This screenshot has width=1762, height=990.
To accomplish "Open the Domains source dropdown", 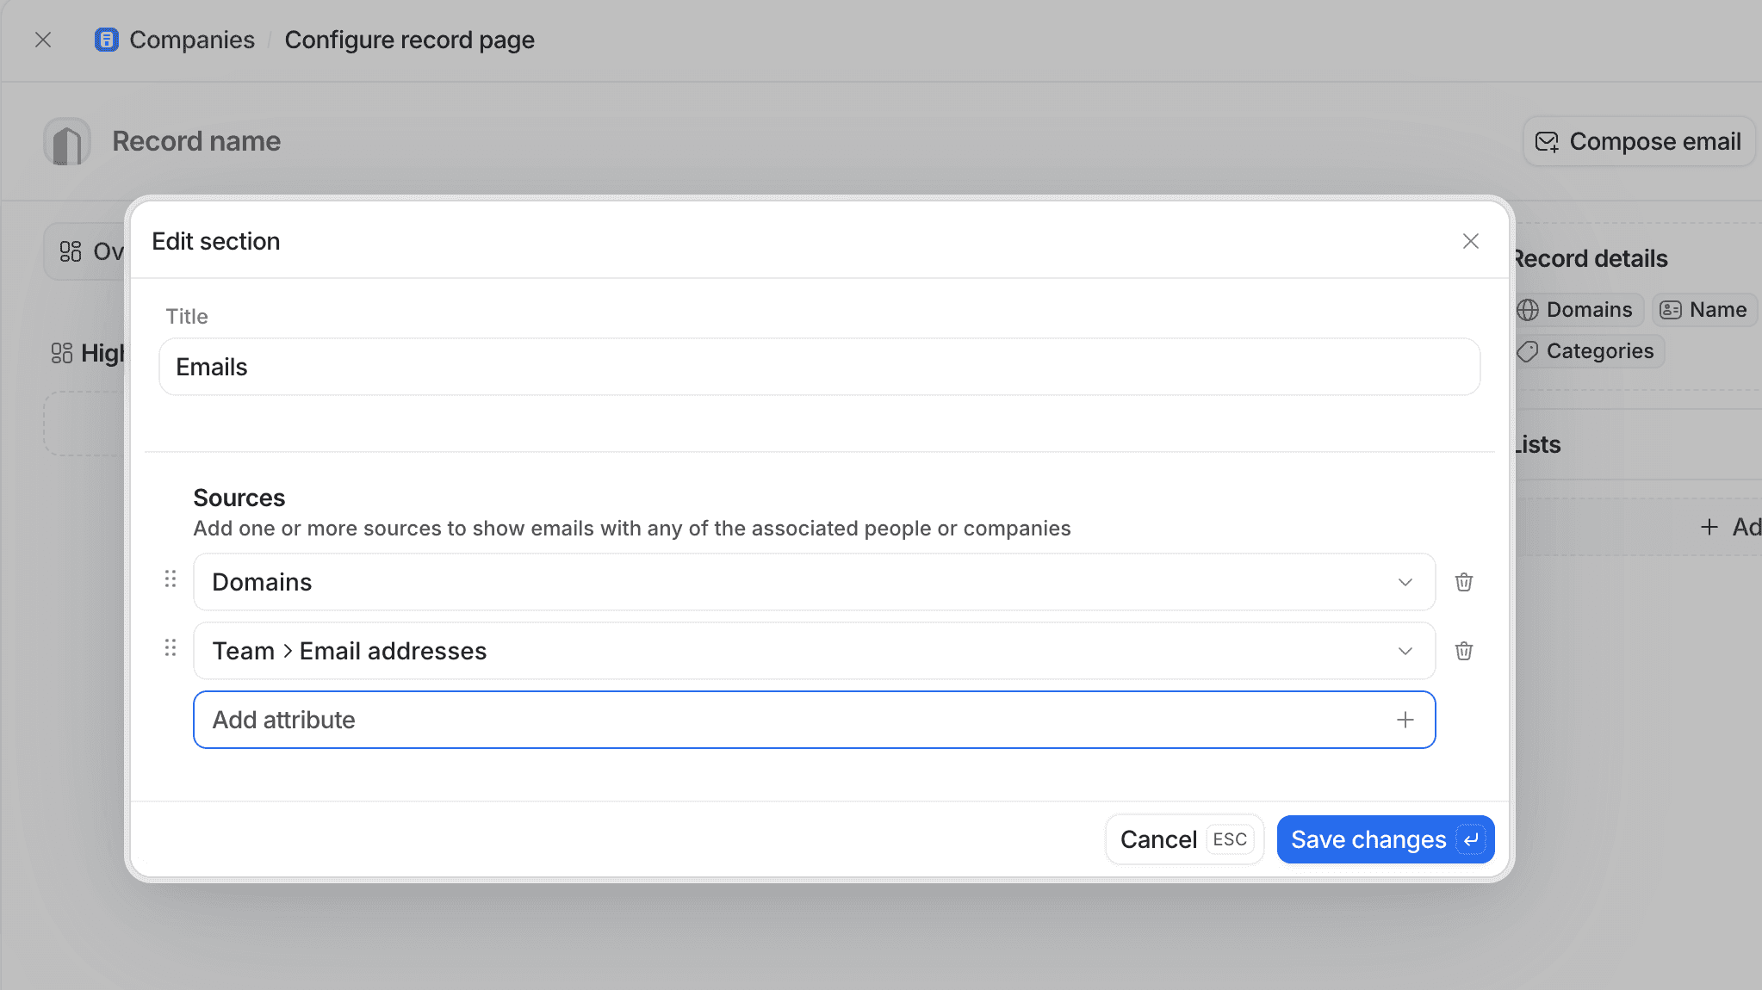I will pyautogui.click(x=1405, y=582).
